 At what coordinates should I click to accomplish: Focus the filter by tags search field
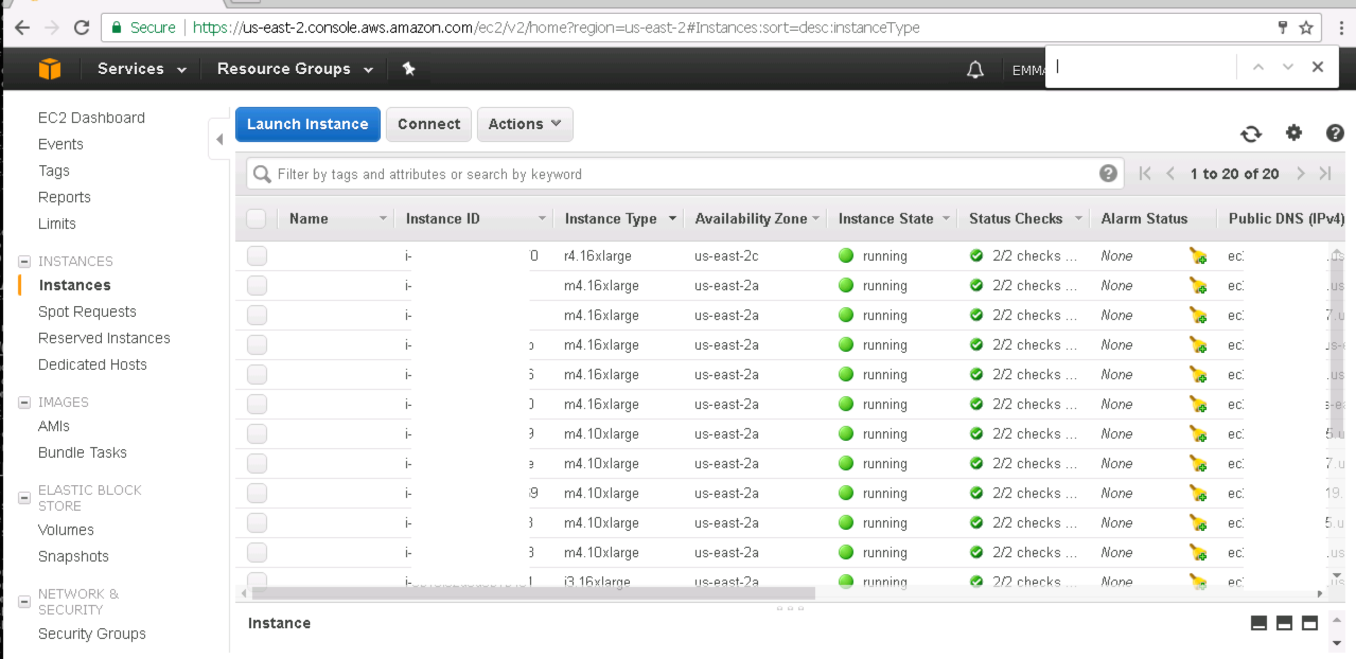[685, 174]
